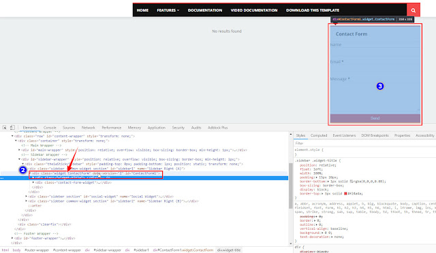436x253 pixels.
Task: Switch to Event Listeners tab
Action: pyautogui.click(x=344, y=135)
